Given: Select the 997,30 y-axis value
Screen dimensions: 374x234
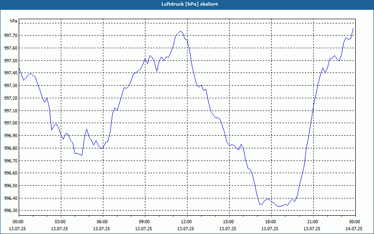Looking at the screenshot, I should pos(11,86).
